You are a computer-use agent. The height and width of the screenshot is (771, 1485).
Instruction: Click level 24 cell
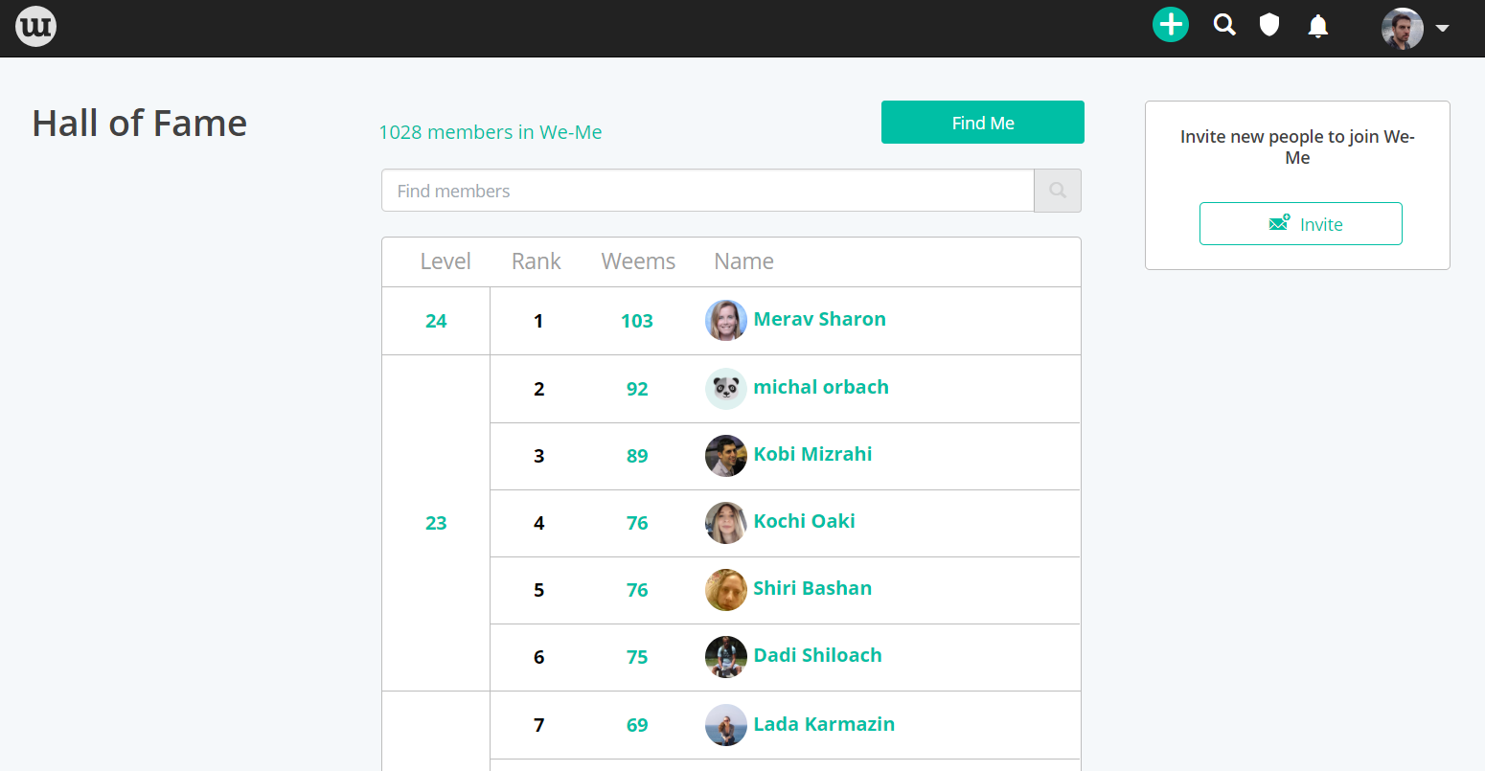click(436, 321)
